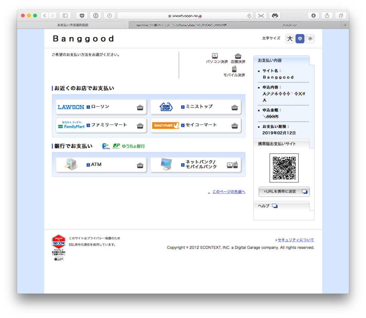Set text size to medium (中)
The image size is (366, 318).
(x=300, y=39)
